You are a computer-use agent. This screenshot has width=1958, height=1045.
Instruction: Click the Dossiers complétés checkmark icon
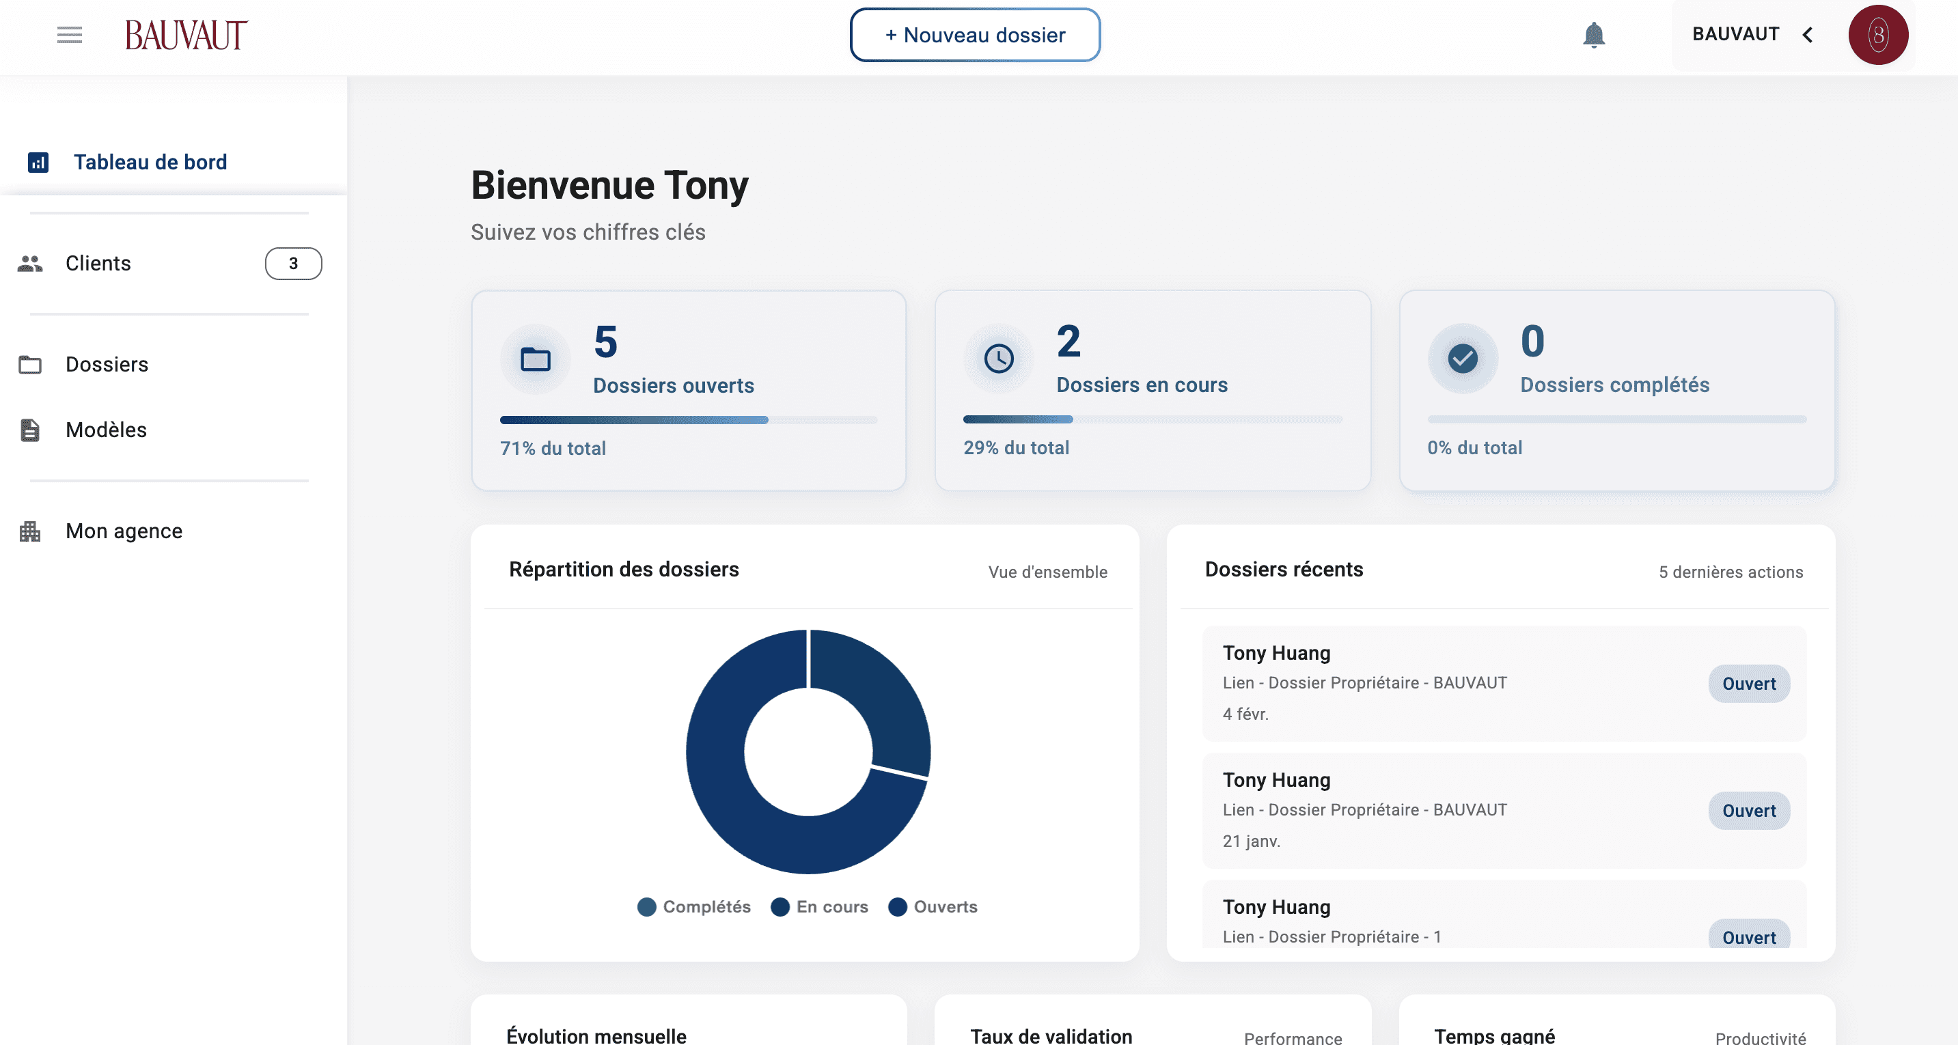pyautogui.click(x=1461, y=359)
